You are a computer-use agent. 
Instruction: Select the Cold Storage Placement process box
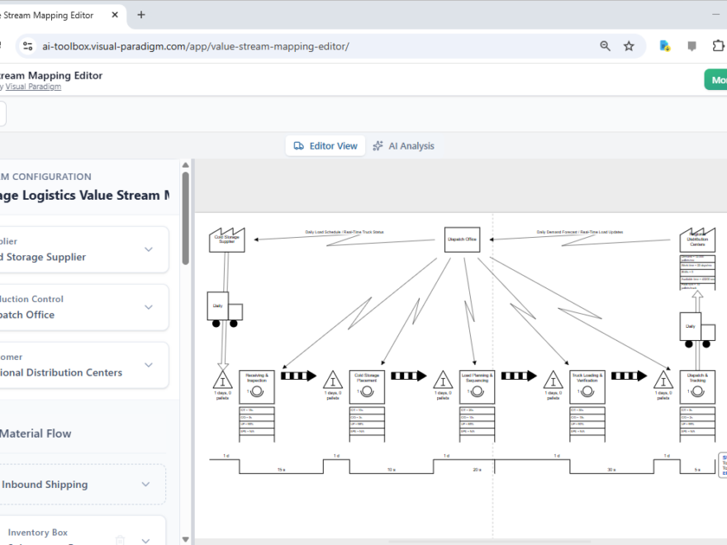click(366, 386)
